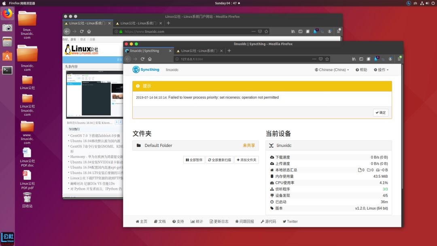
Task: Bookmark the 127.0.0.1 page with star
Action: point(327,59)
